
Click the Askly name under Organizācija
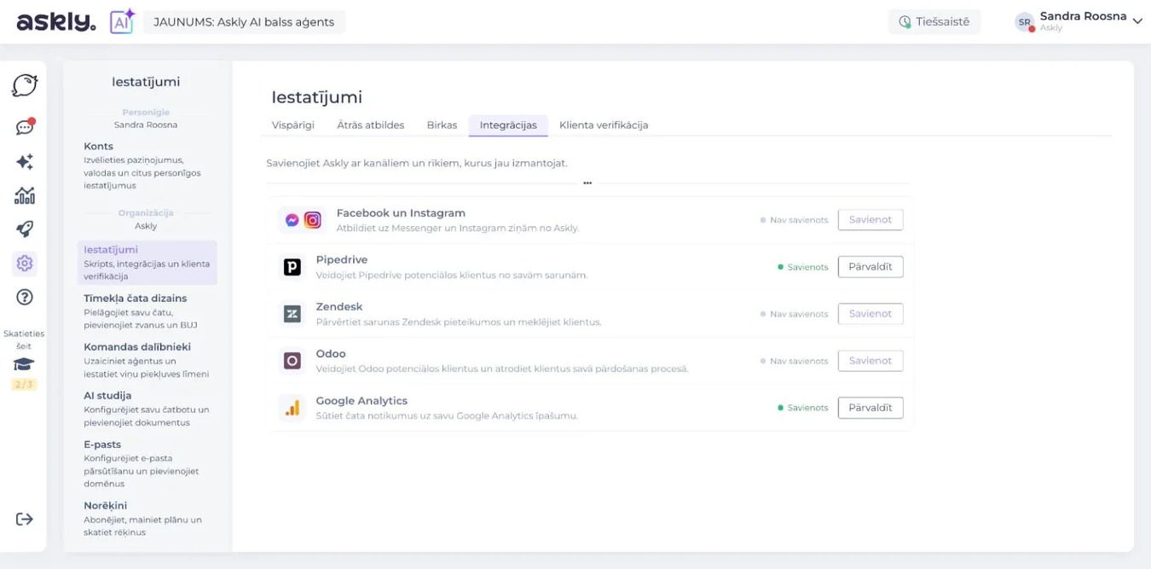tap(146, 226)
